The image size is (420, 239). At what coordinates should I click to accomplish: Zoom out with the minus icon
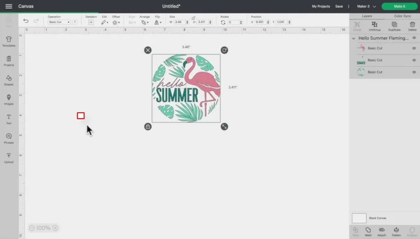(32, 228)
